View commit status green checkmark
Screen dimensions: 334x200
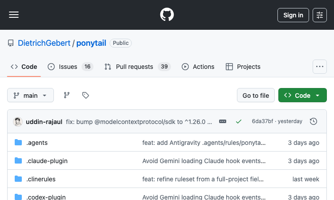pos(239,121)
